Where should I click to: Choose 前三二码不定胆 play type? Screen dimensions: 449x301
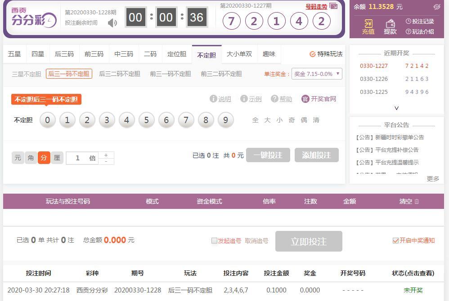point(221,74)
